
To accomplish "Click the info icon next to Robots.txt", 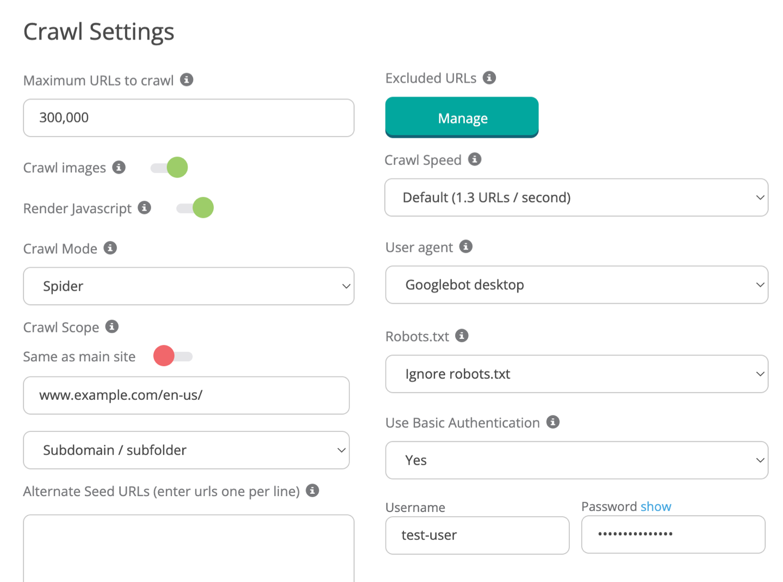I will (x=462, y=336).
